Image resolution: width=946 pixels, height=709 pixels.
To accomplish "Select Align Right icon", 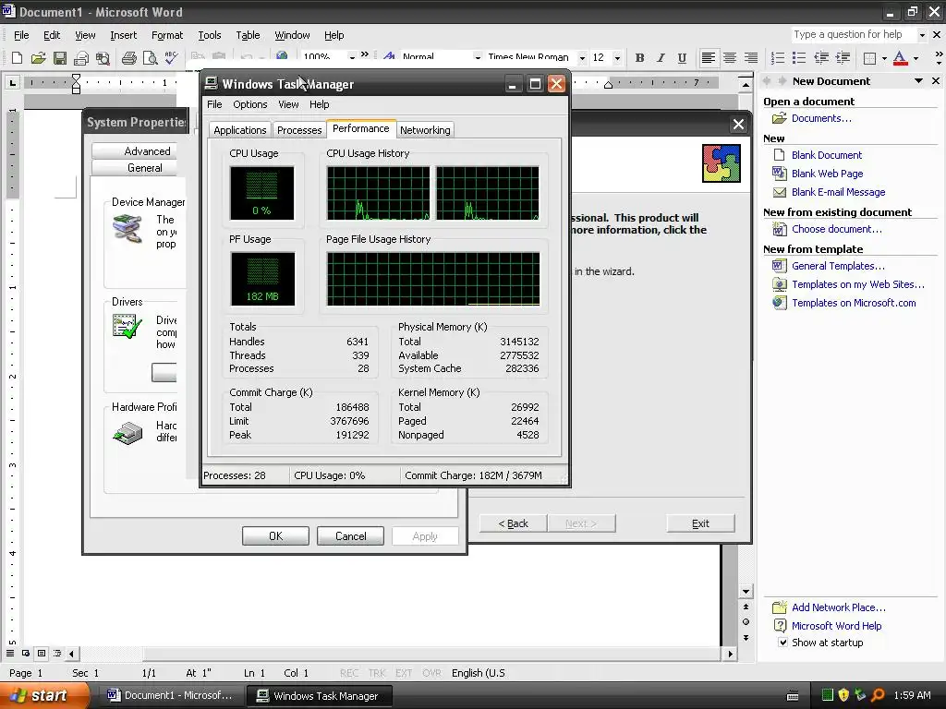I will click(x=750, y=58).
